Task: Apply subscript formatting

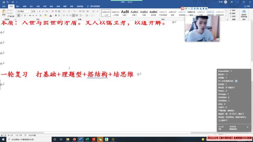Action: click(33, 15)
